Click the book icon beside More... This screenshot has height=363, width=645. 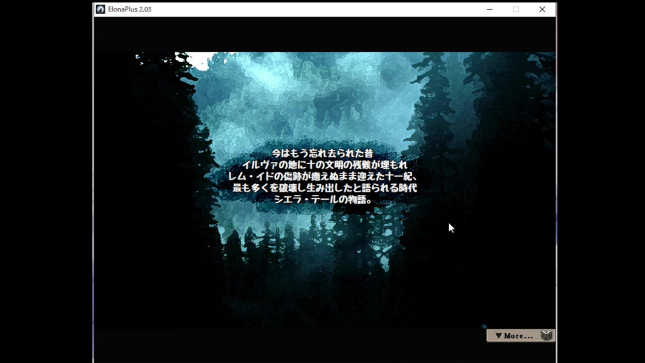pos(546,335)
